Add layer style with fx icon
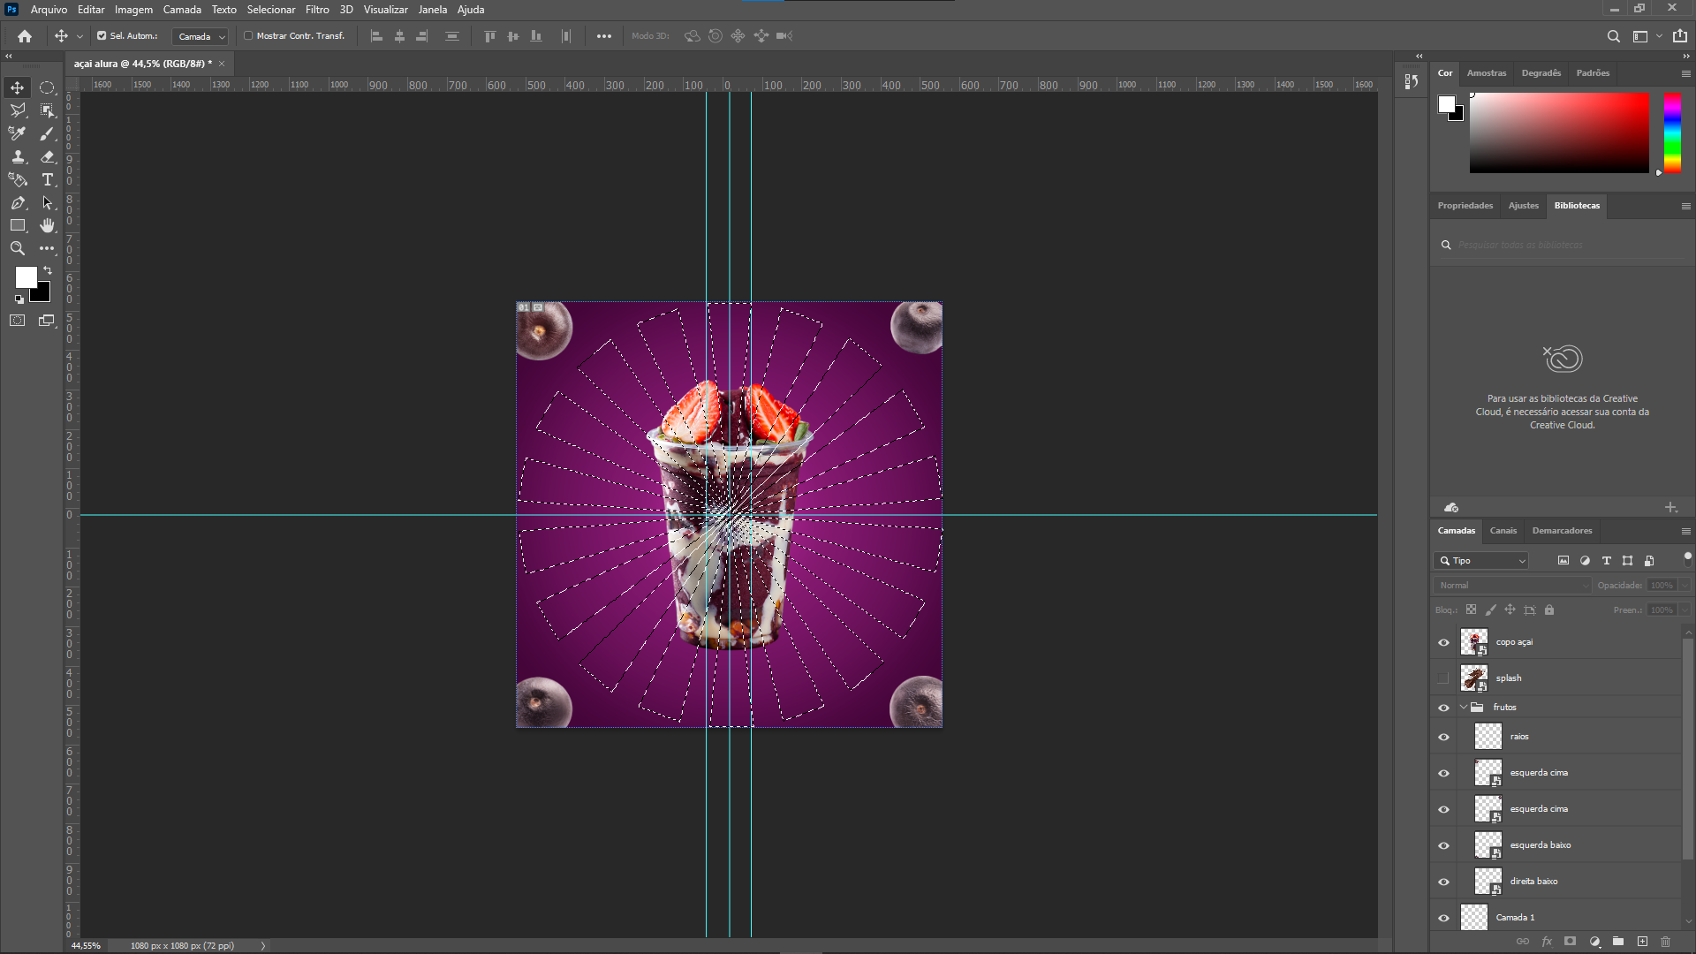Image resolution: width=1696 pixels, height=954 pixels. 1547,942
